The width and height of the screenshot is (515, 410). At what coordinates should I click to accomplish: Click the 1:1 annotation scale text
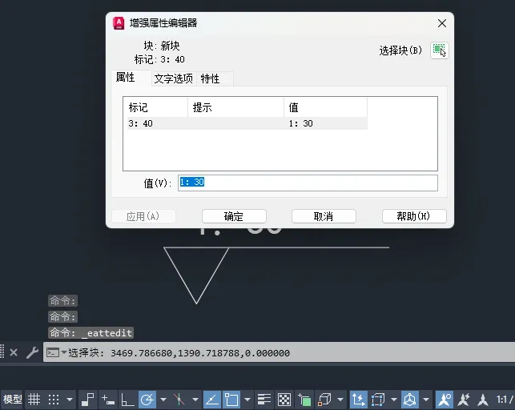coord(504,400)
